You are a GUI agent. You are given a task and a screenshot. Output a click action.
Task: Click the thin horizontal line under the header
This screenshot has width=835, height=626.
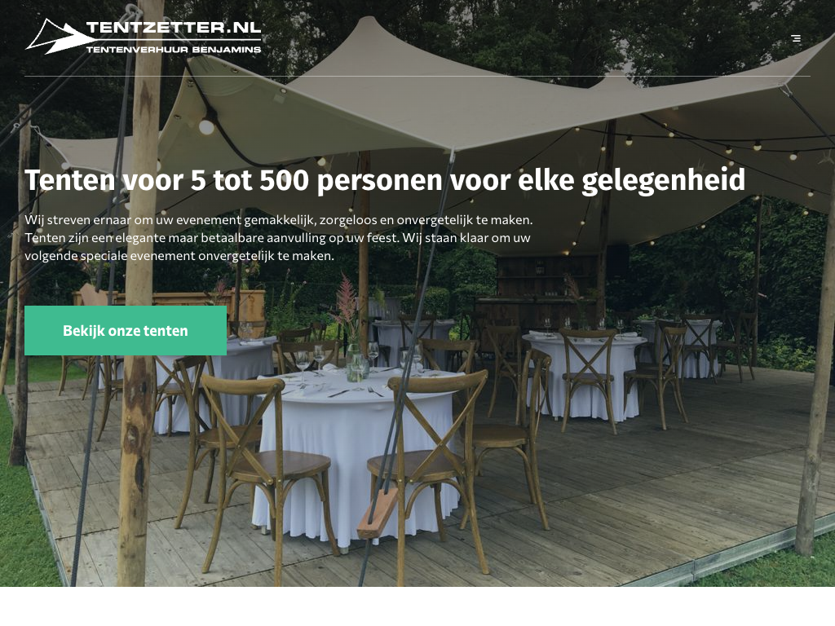[417, 76]
